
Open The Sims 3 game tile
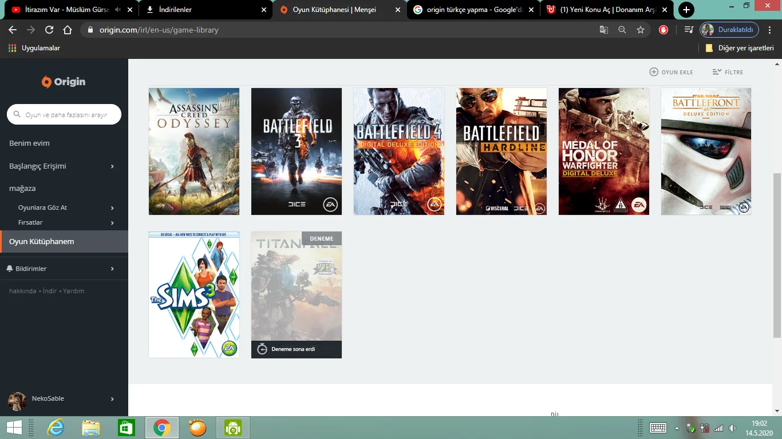[x=194, y=295]
